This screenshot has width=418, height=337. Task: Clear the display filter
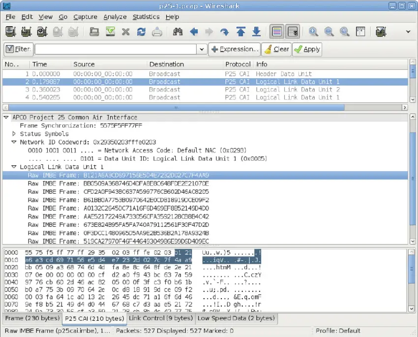(276, 49)
